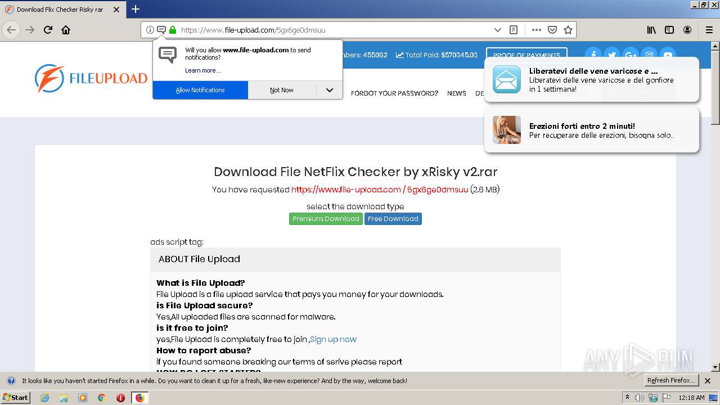
Task: Click the ABOUT File Upload heading
Action: (199, 259)
